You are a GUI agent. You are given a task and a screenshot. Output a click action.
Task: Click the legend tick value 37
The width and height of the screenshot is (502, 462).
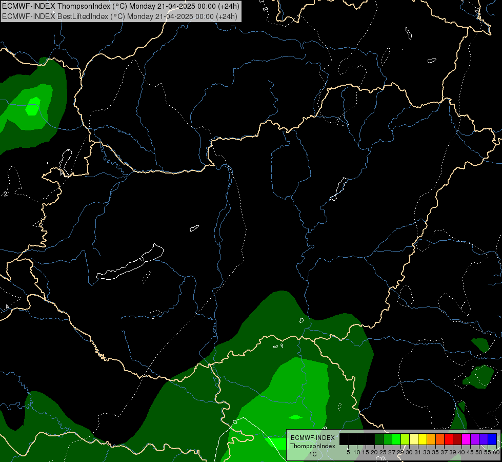coord(445,452)
